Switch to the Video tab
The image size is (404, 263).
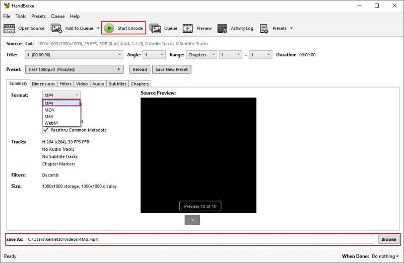[82, 83]
